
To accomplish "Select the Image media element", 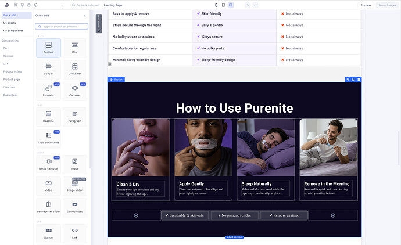I will click(x=74, y=164).
